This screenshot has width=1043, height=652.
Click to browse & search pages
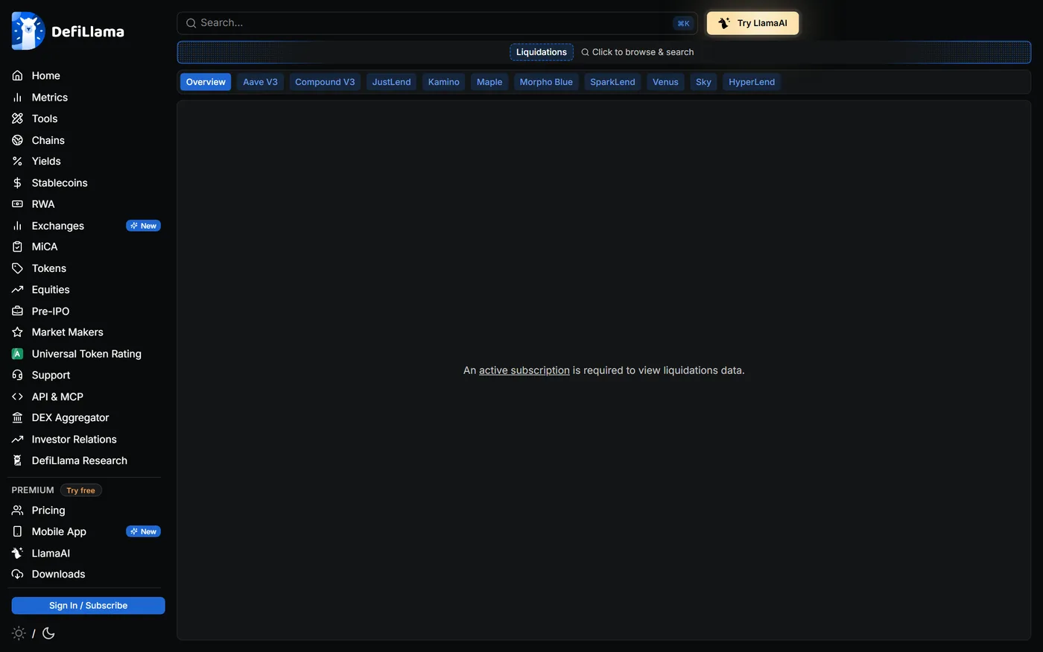638,52
